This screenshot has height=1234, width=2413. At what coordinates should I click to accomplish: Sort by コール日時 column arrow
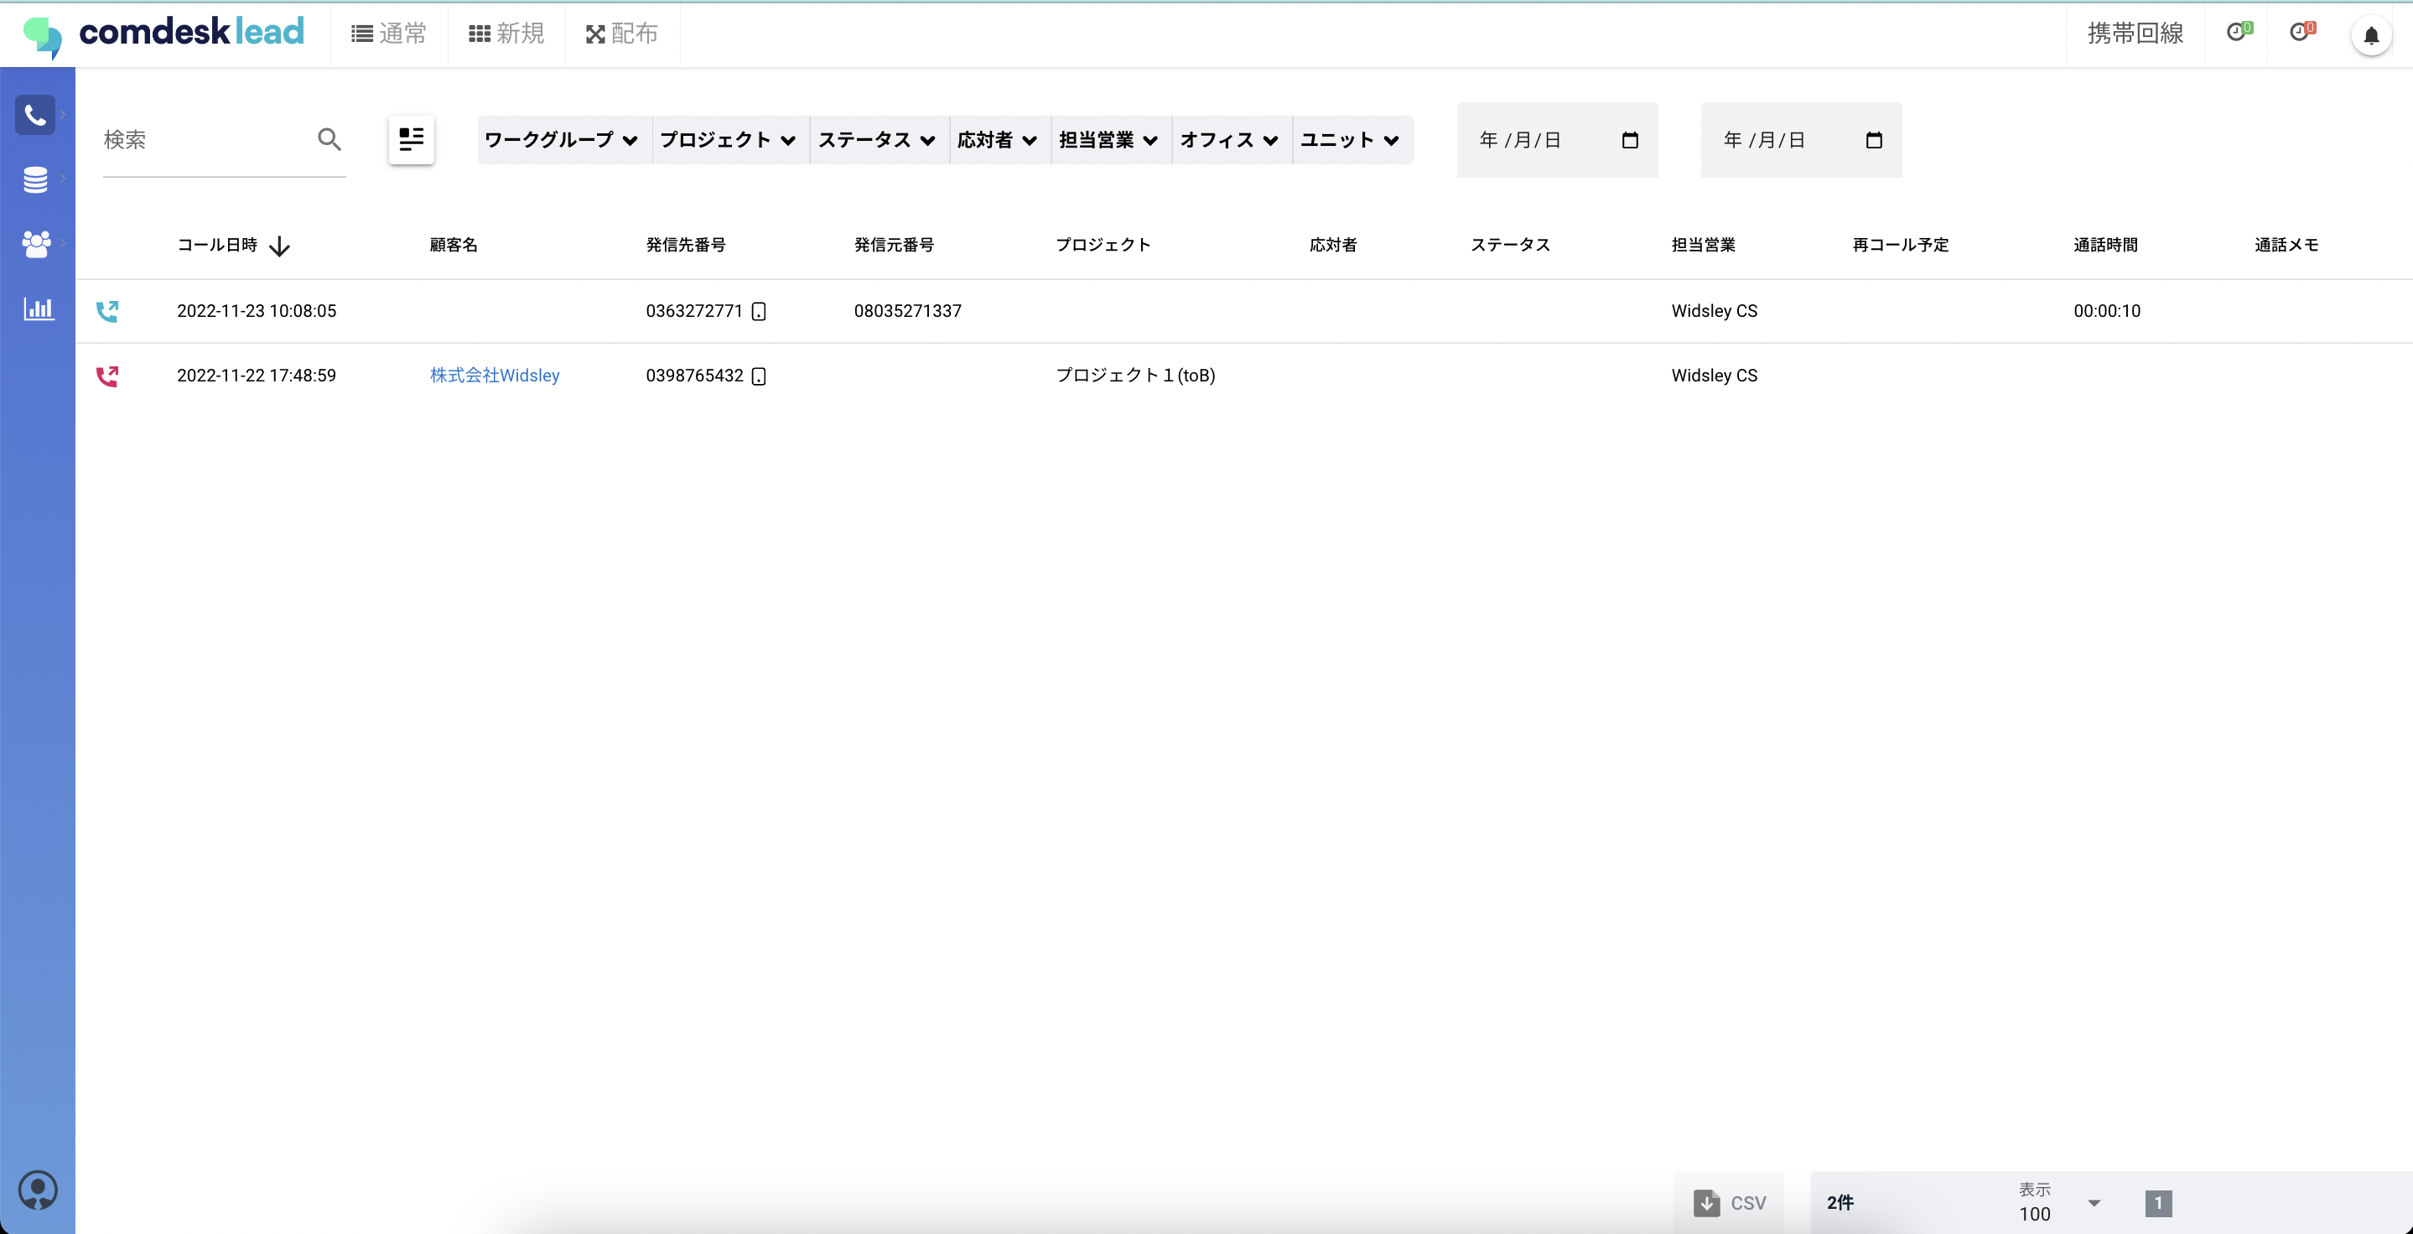(279, 246)
